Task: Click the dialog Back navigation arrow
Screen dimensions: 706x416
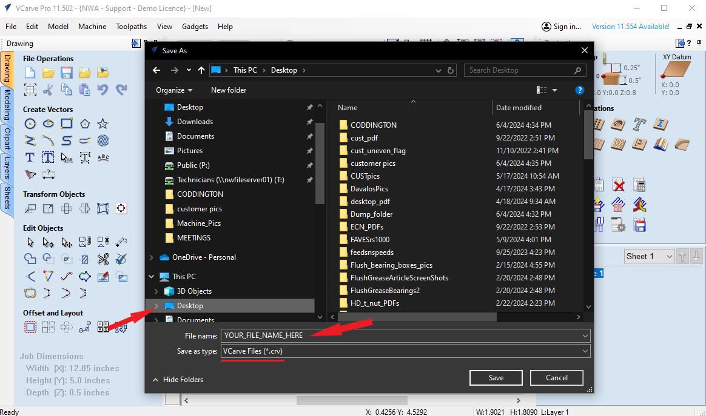Action: tap(156, 70)
